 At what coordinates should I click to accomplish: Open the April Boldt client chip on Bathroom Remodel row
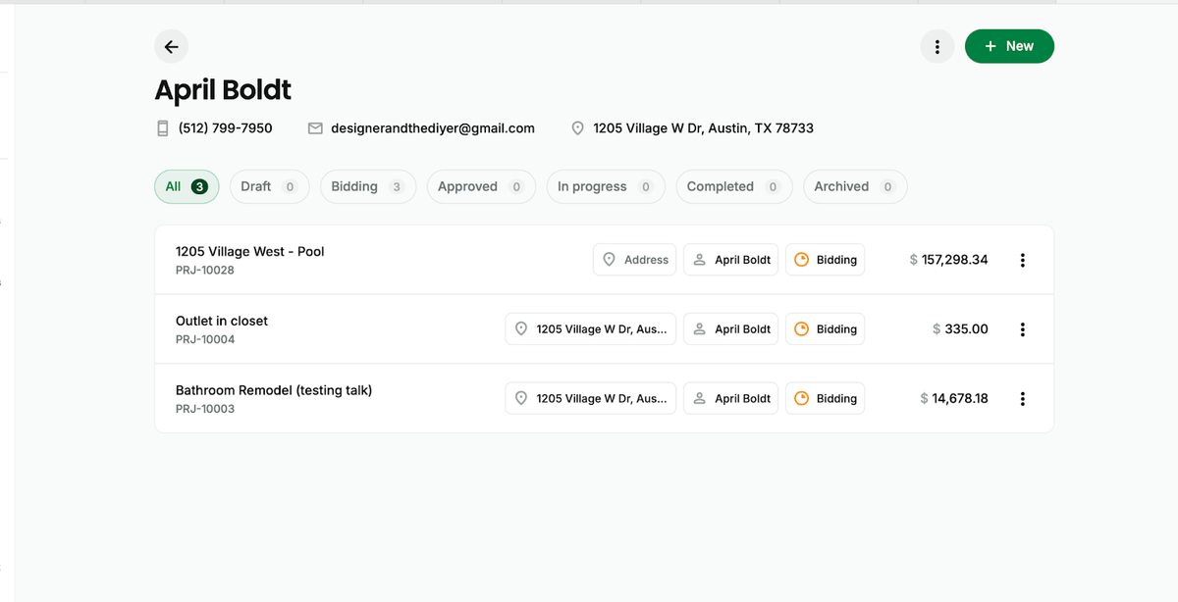tap(730, 399)
